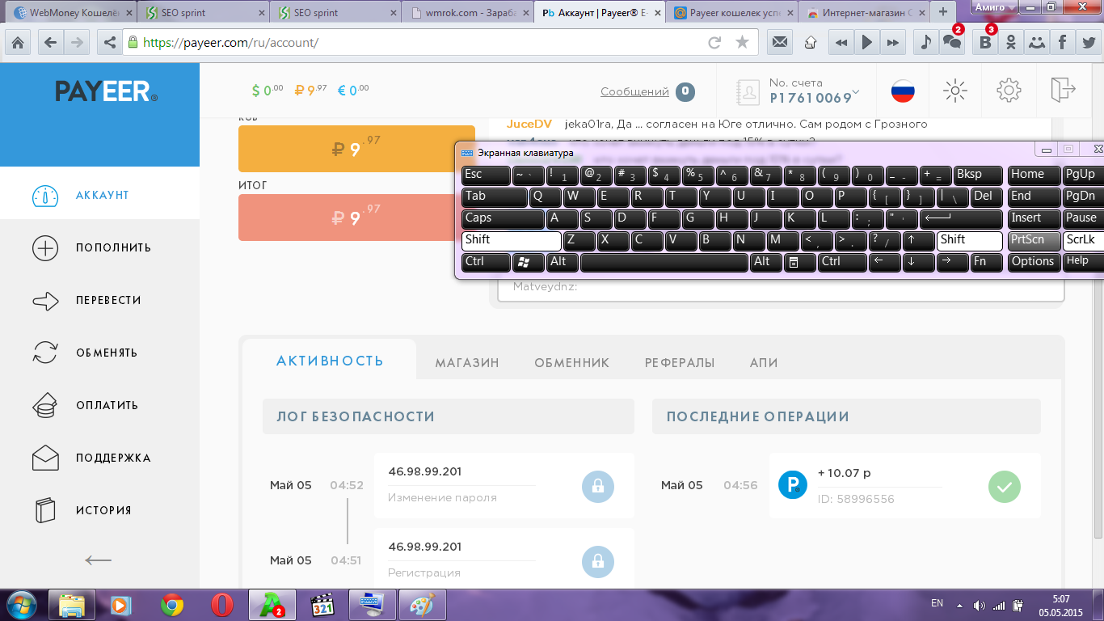This screenshot has height=621, width=1104.
Task: Open Оплатить in the sidebar
Action: coord(99,405)
